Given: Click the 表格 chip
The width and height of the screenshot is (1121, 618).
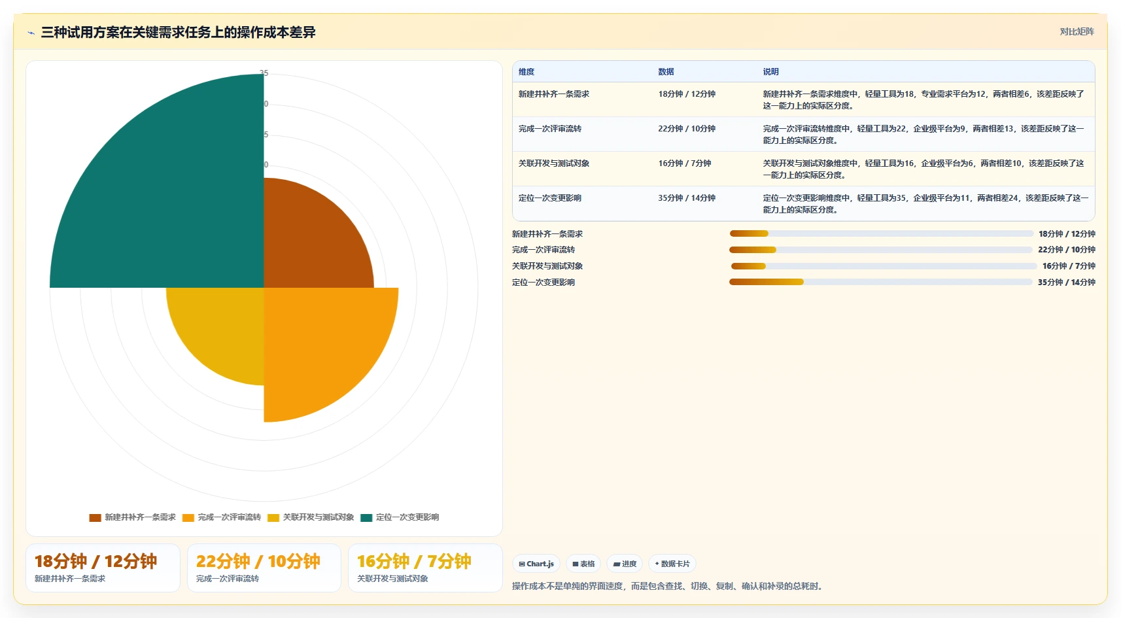Looking at the screenshot, I should [x=583, y=564].
